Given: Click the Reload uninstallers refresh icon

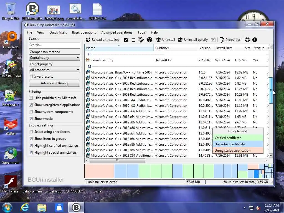Looking at the screenshot, I should click(x=88, y=40).
